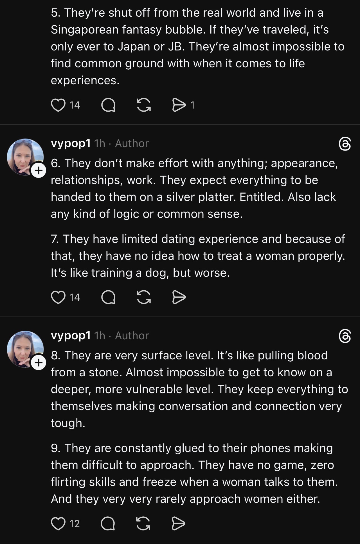This screenshot has height=544, width=360.
Task: Share the points 6–7 post via send icon
Action: coord(179,297)
